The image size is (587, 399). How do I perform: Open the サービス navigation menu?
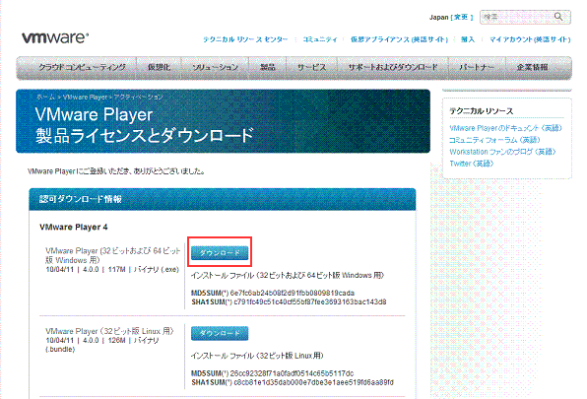point(311,67)
